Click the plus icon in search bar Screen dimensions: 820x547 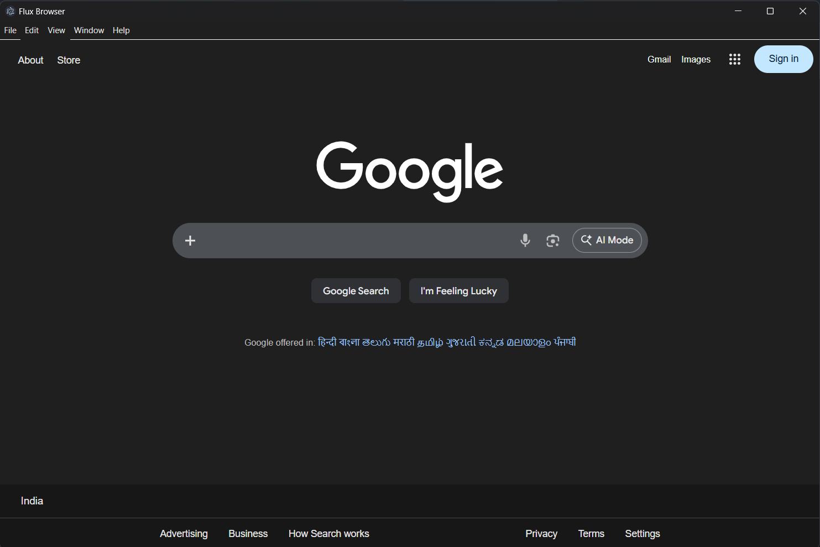coord(190,241)
